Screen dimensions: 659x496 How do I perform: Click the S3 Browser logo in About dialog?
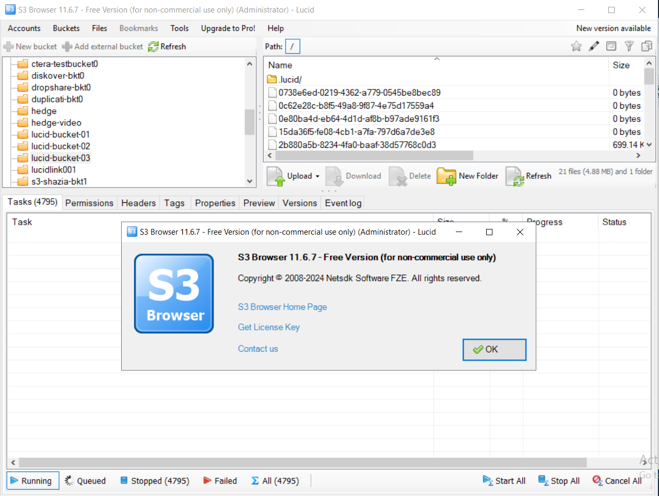(174, 294)
